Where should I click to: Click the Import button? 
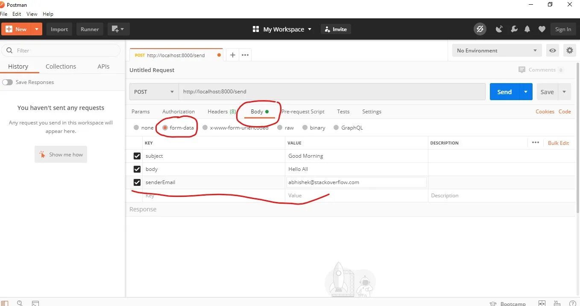[59, 29]
